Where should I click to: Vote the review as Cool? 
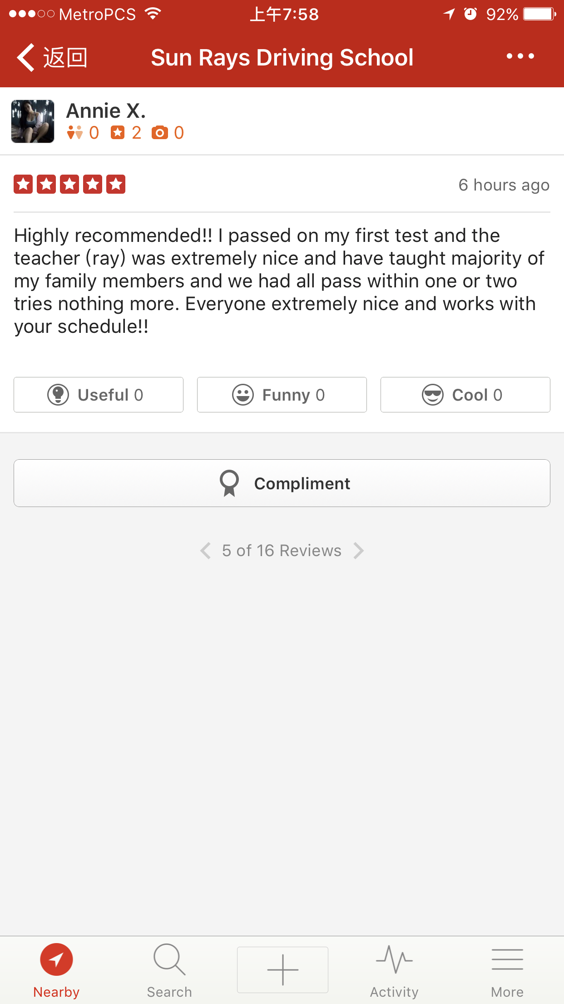pyautogui.click(x=465, y=395)
